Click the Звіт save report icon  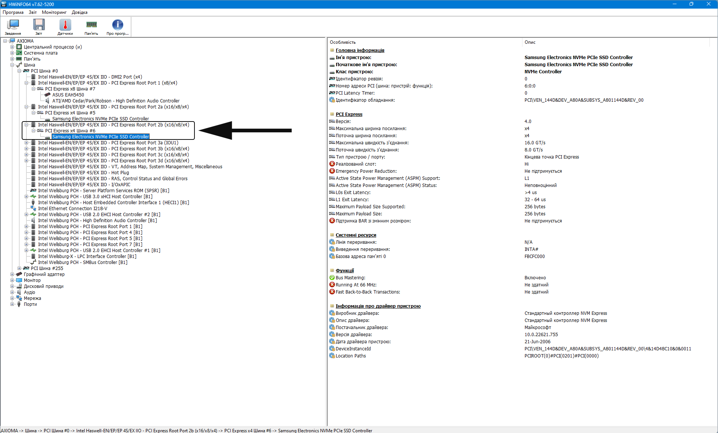click(x=39, y=27)
